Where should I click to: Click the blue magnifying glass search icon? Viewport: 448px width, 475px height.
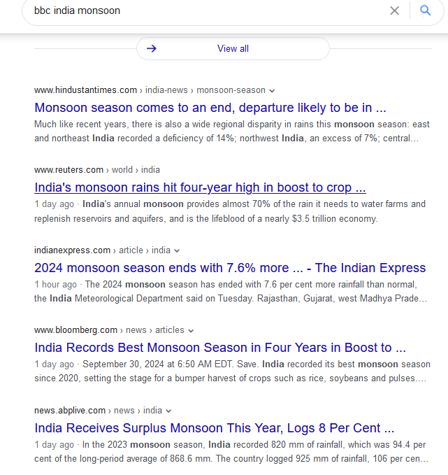click(x=426, y=10)
